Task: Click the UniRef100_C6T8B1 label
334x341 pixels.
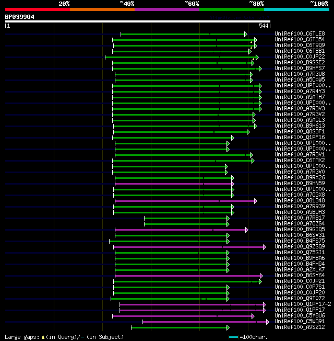Action: (300, 51)
